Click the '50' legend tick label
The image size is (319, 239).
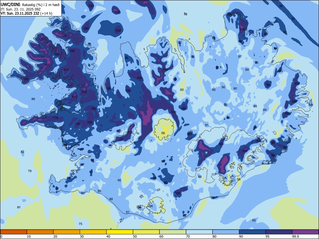[135, 236]
